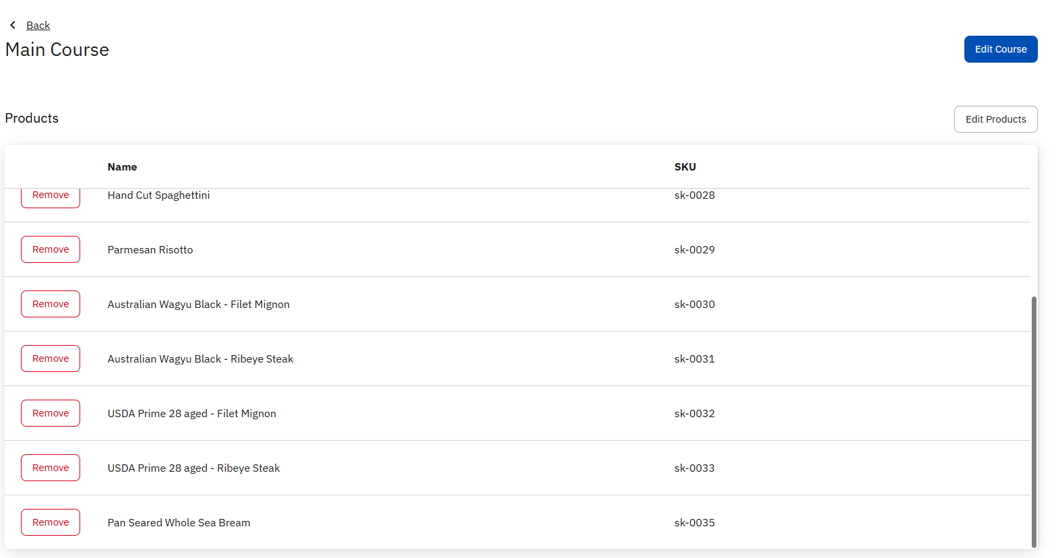Remove Australian Wagyu Black Filet Mignon

click(51, 304)
